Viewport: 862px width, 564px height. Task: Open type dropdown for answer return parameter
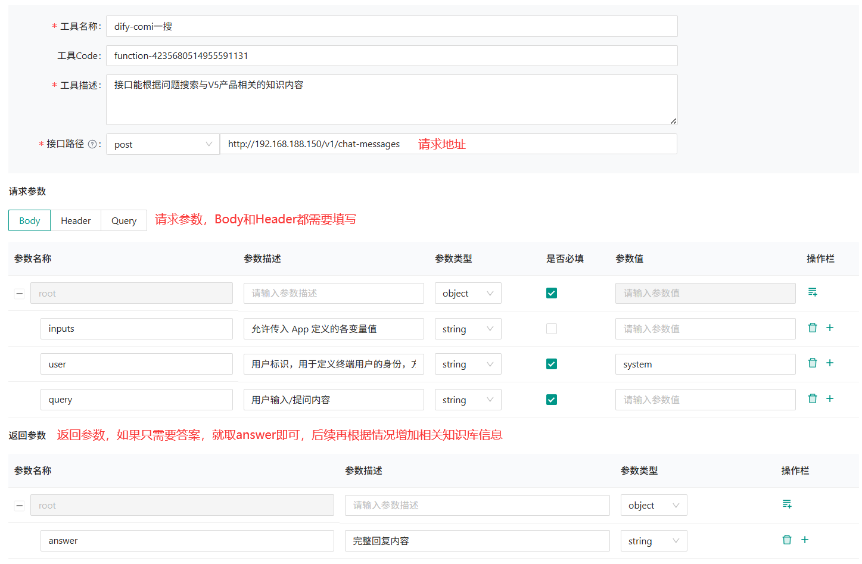(653, 541)
